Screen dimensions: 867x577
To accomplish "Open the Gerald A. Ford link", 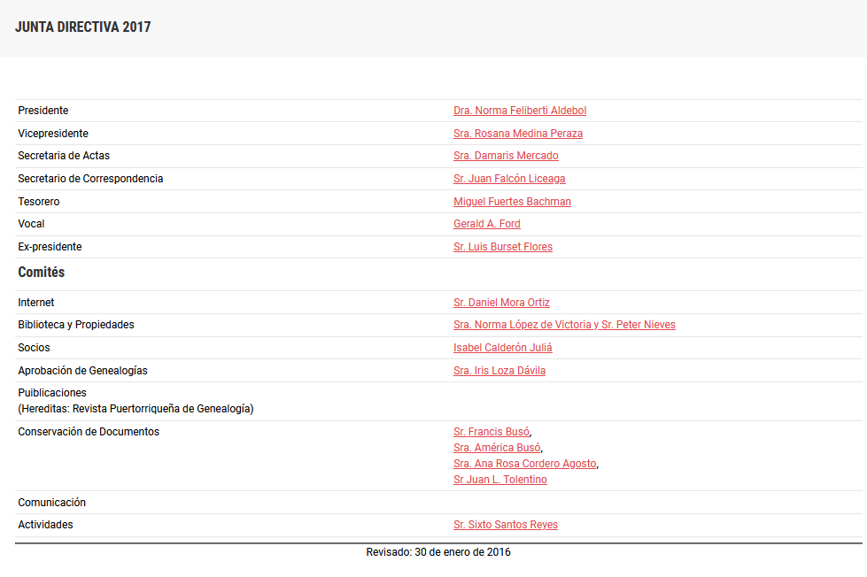I will [486, 224].
